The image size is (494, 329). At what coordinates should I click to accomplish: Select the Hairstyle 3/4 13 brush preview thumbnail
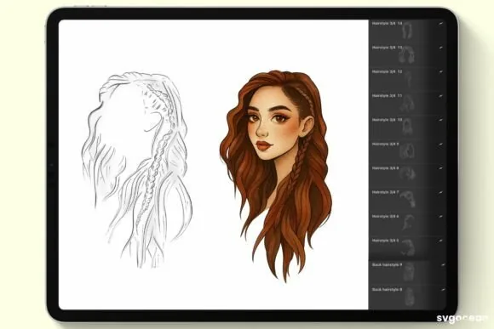pos(407,55)
